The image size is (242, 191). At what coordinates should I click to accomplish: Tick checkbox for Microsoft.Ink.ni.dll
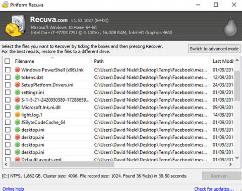(x=8, y=107)
